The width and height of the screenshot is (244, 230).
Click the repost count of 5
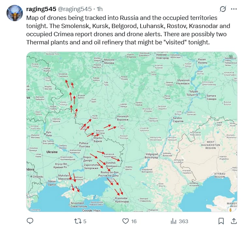click(85, 221)
